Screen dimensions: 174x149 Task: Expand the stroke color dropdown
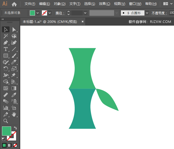[50, 13]
